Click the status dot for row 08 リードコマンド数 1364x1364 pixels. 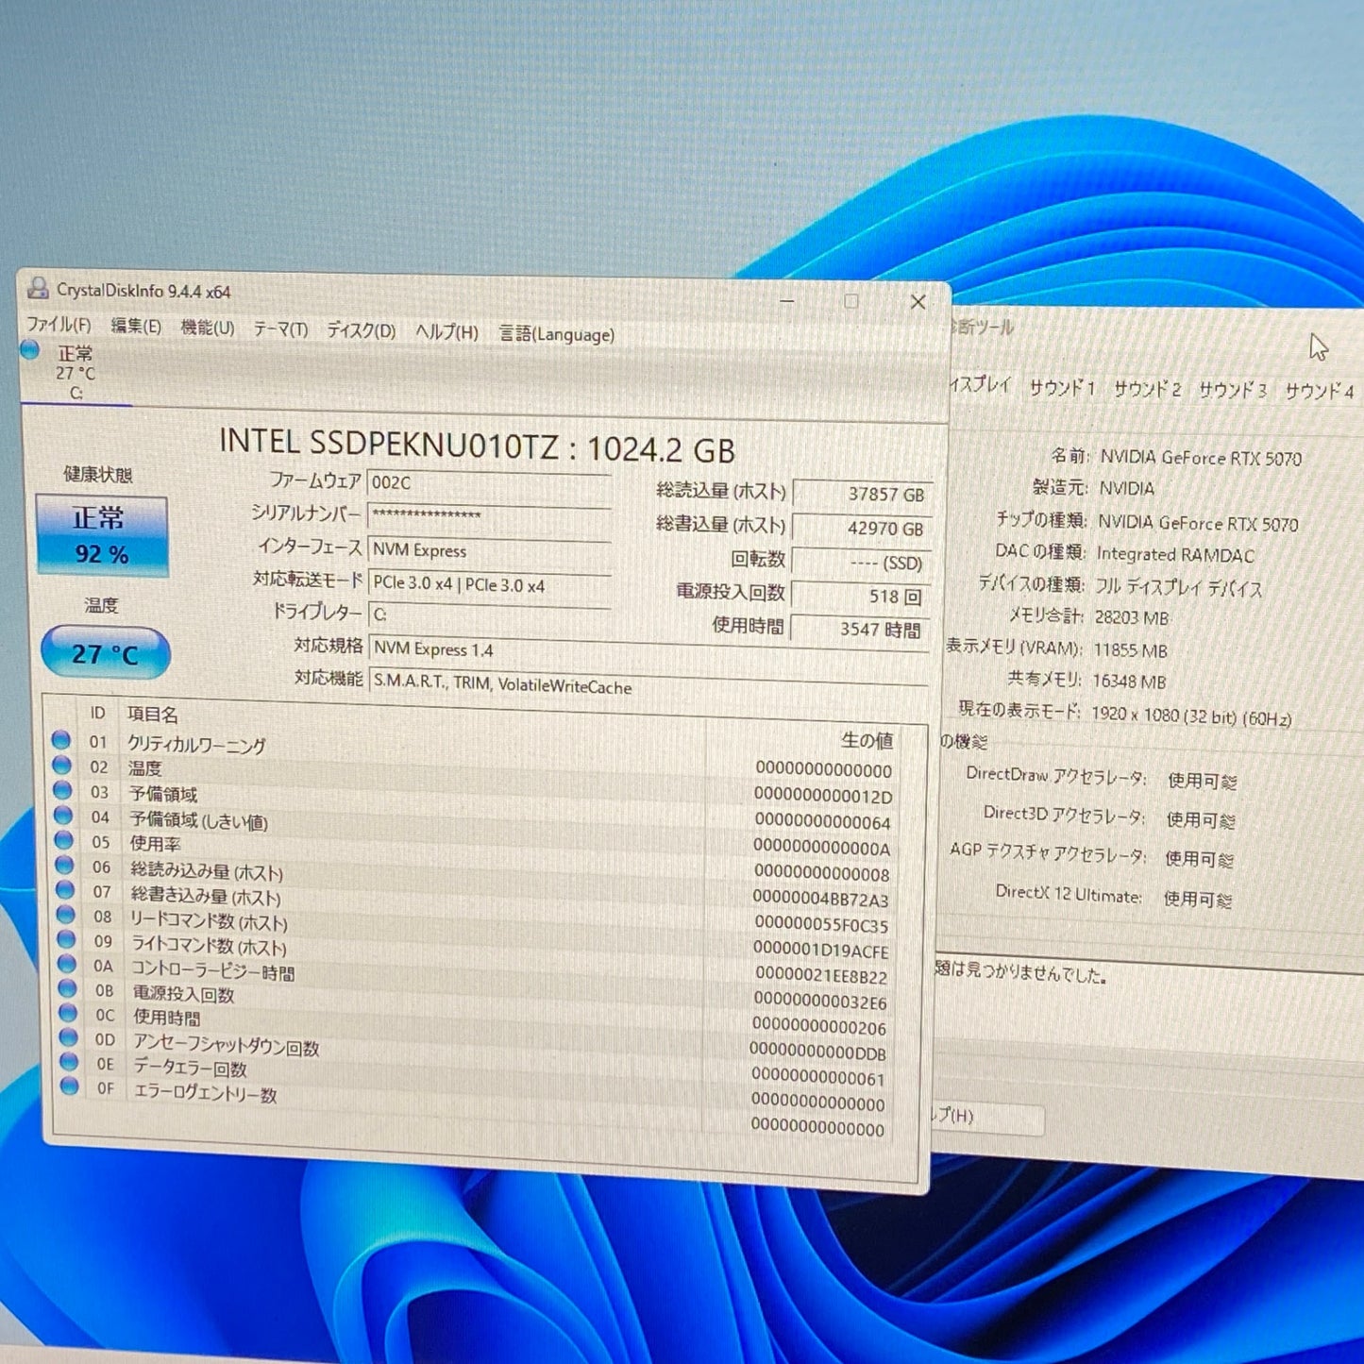tap(66, 915)
